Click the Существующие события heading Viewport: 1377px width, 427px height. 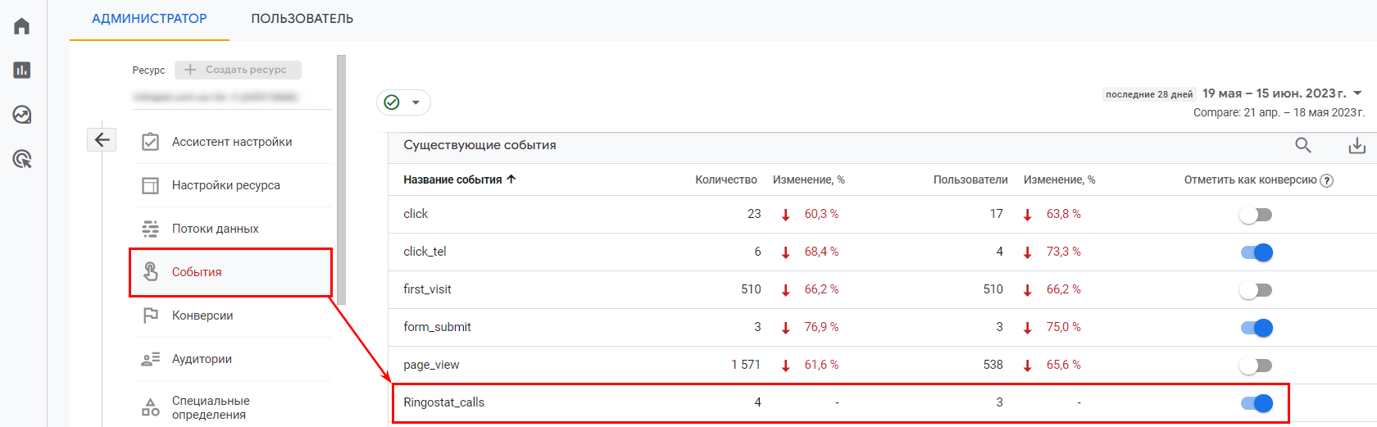coord(479,145)
